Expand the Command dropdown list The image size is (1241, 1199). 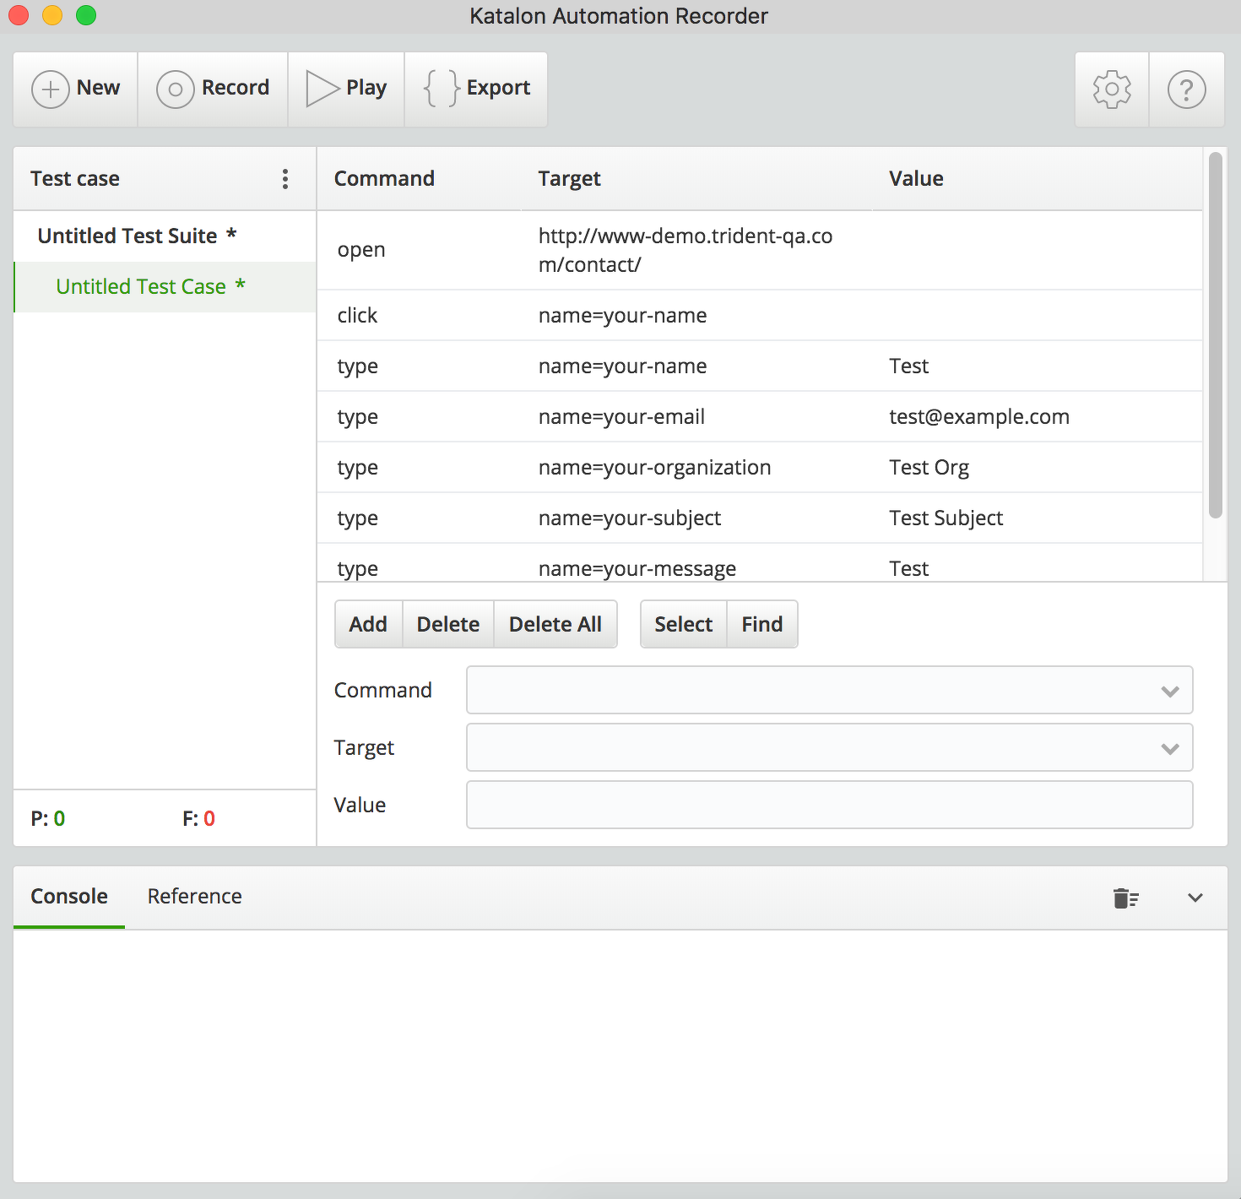click(1169, 691)
